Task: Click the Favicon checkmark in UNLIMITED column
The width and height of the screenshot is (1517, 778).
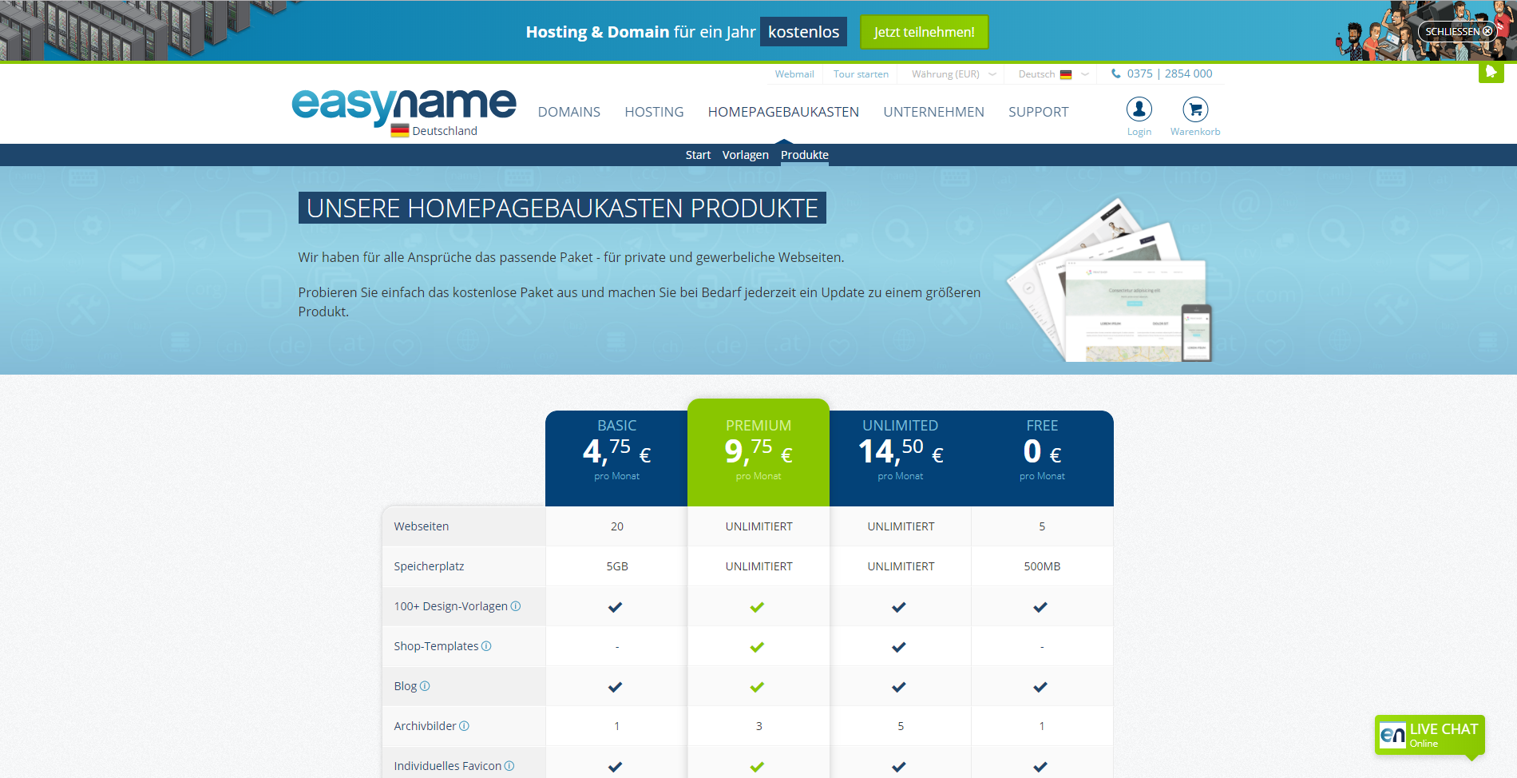Action: coord(899,767)
